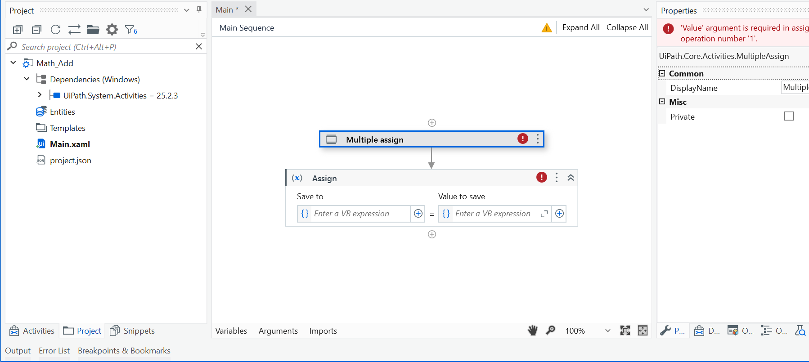The height and width of the screenshot is (362, 809).
Task: Open the test explorer flask icon tab
Action: pos(800,331)
